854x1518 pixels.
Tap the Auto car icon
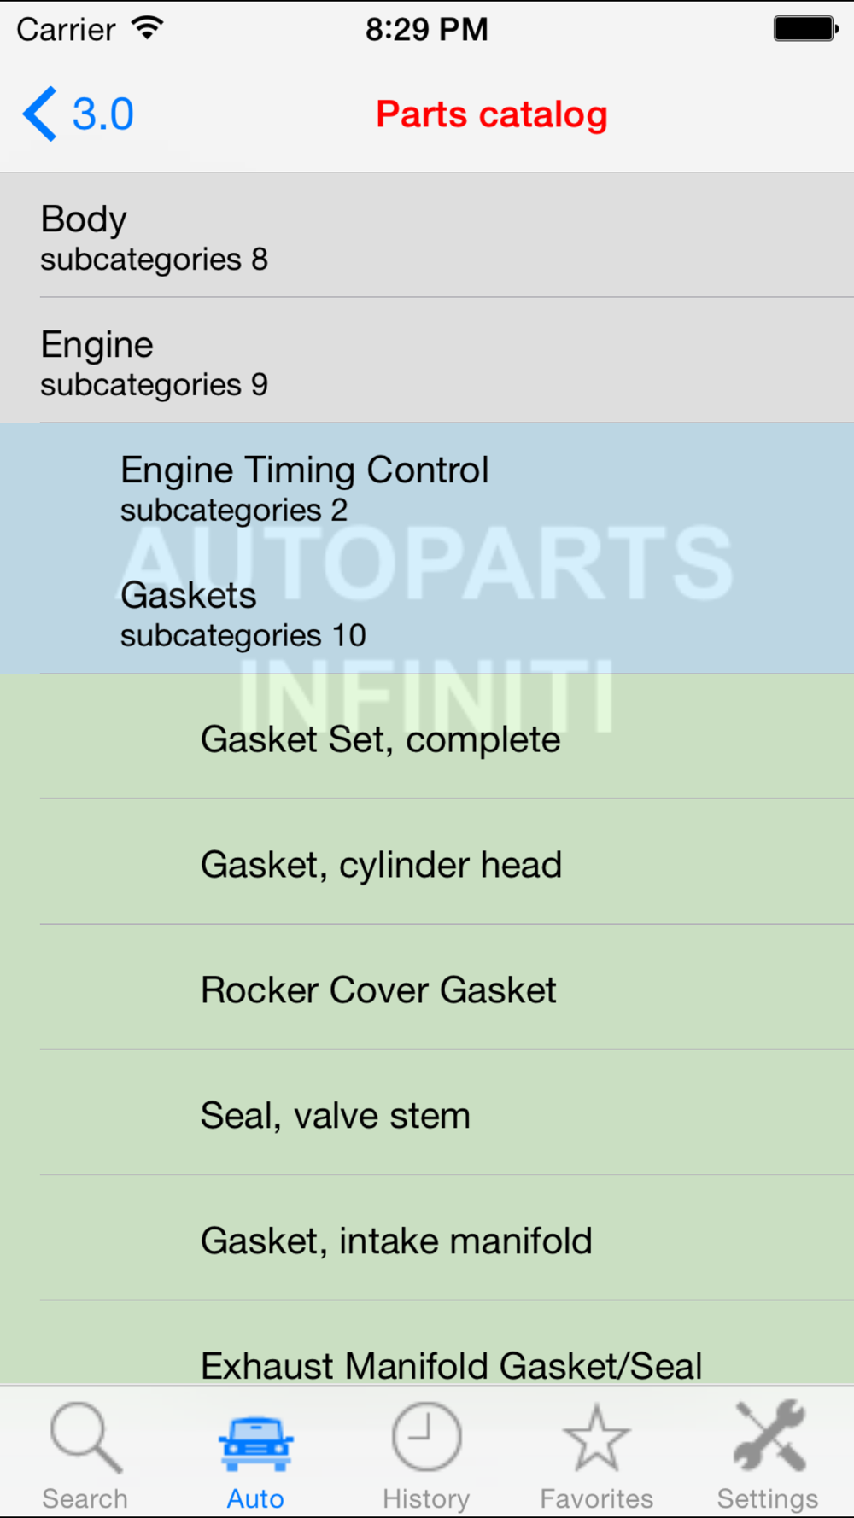pos(255,1443)
